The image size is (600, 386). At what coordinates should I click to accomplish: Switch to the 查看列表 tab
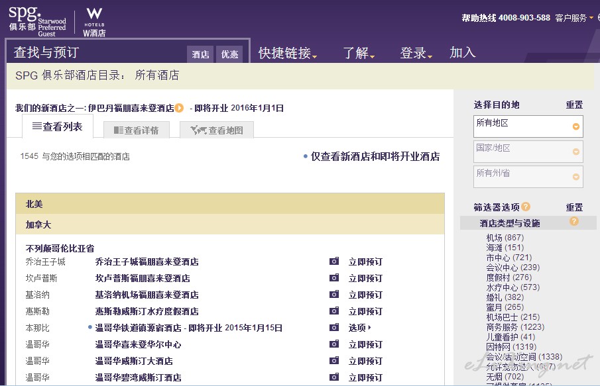click(58, 126)
